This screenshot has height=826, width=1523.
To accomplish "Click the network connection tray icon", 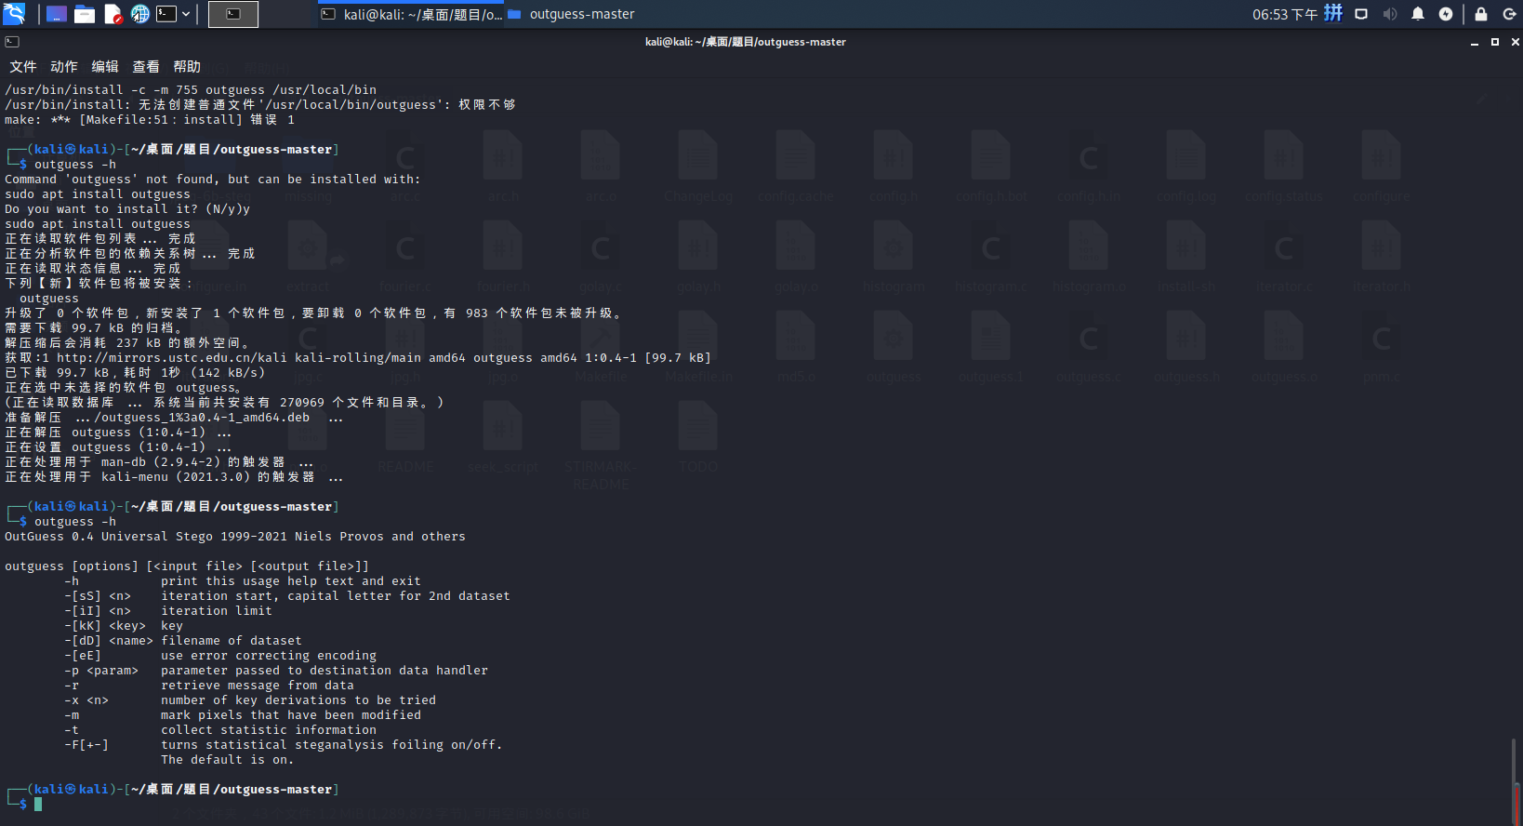I will click(1361, 14).
